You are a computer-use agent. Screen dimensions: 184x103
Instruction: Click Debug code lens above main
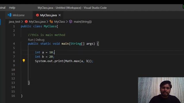(x=40, y=40)
